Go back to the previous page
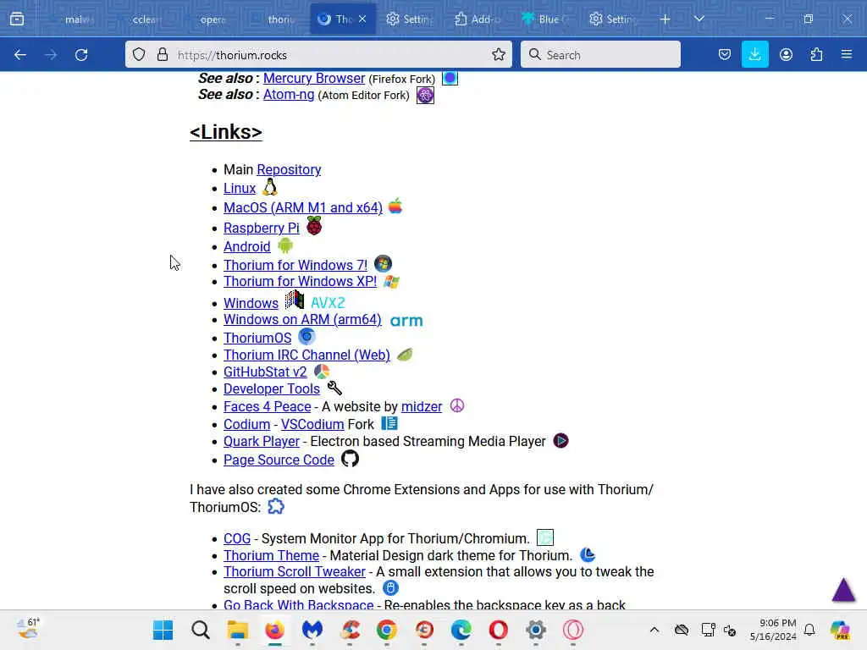The width and height of the screenshot is (867, 650). (20, 55)
